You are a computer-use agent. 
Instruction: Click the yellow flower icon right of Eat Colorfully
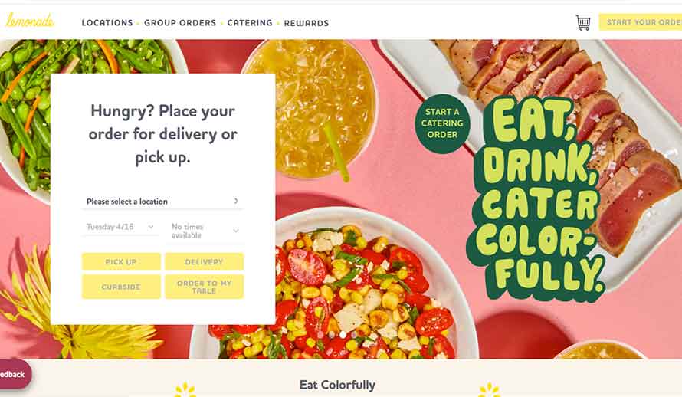[x=490, y=389]
